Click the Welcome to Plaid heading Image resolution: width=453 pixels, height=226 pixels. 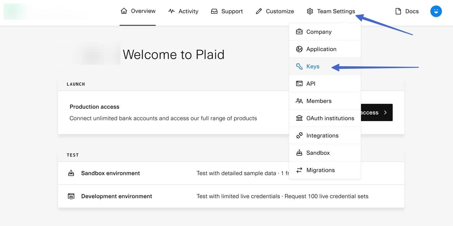pyautogui.click(x=173, y=54)
